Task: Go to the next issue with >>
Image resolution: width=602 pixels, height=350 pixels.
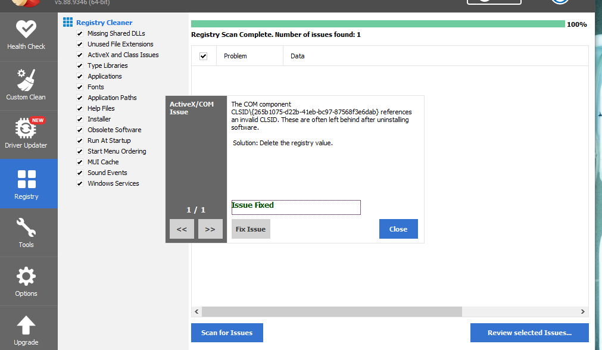Action: tap(210, 229)
